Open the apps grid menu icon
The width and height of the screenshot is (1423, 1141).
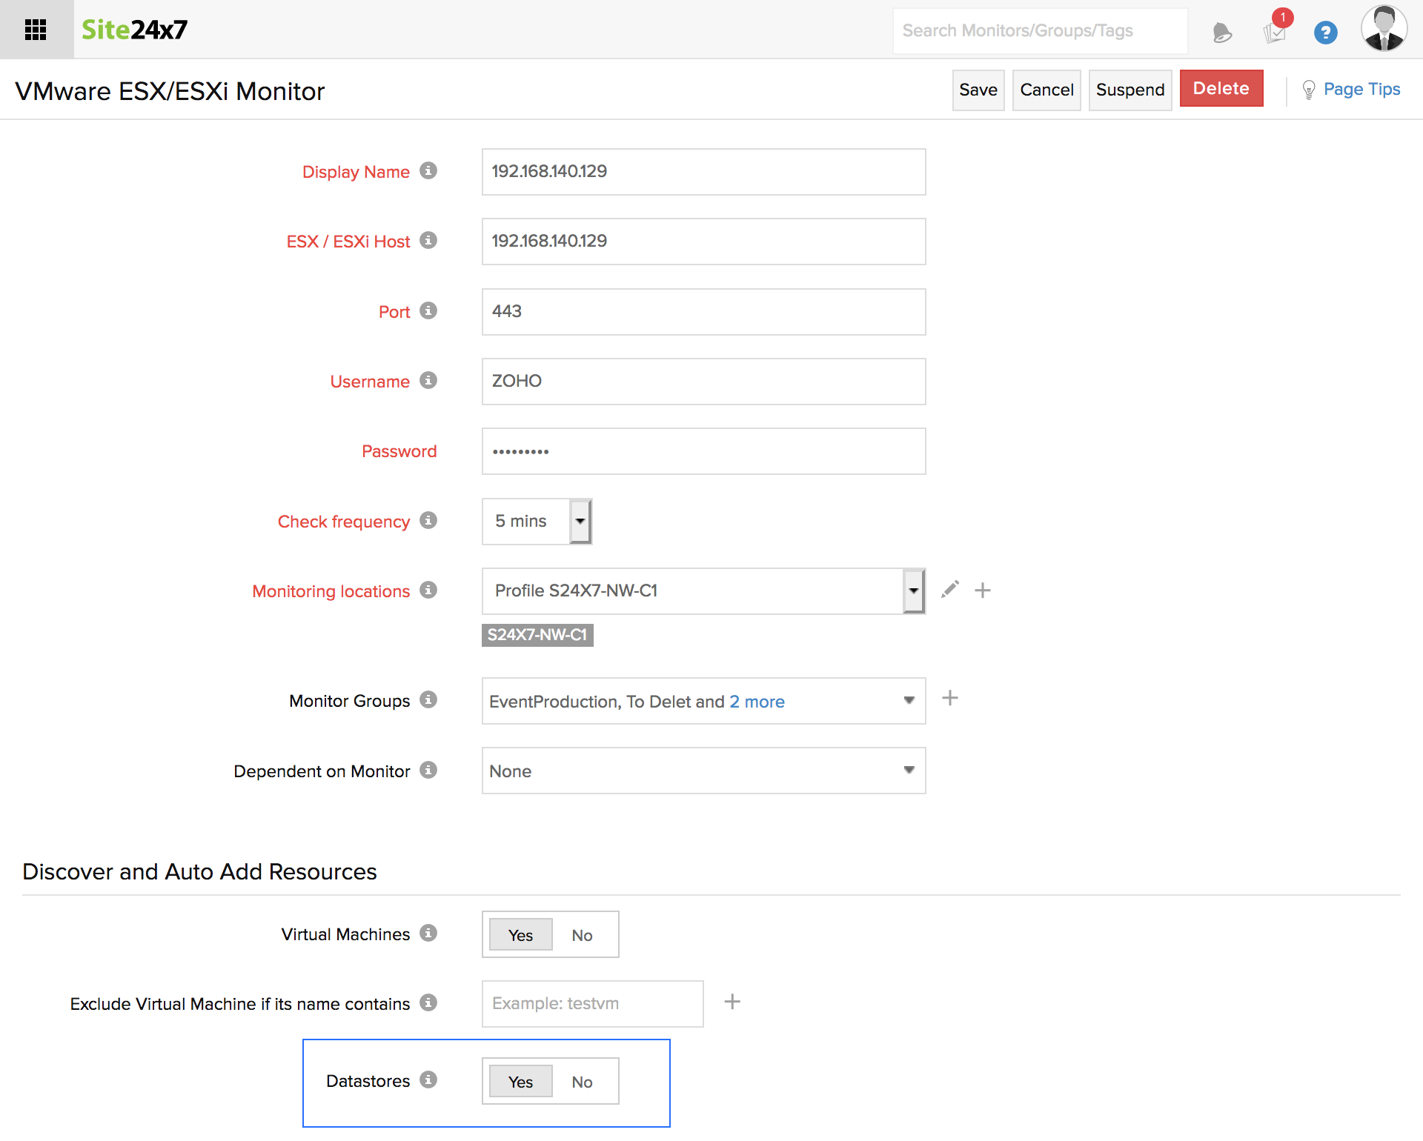coord(36,30)
